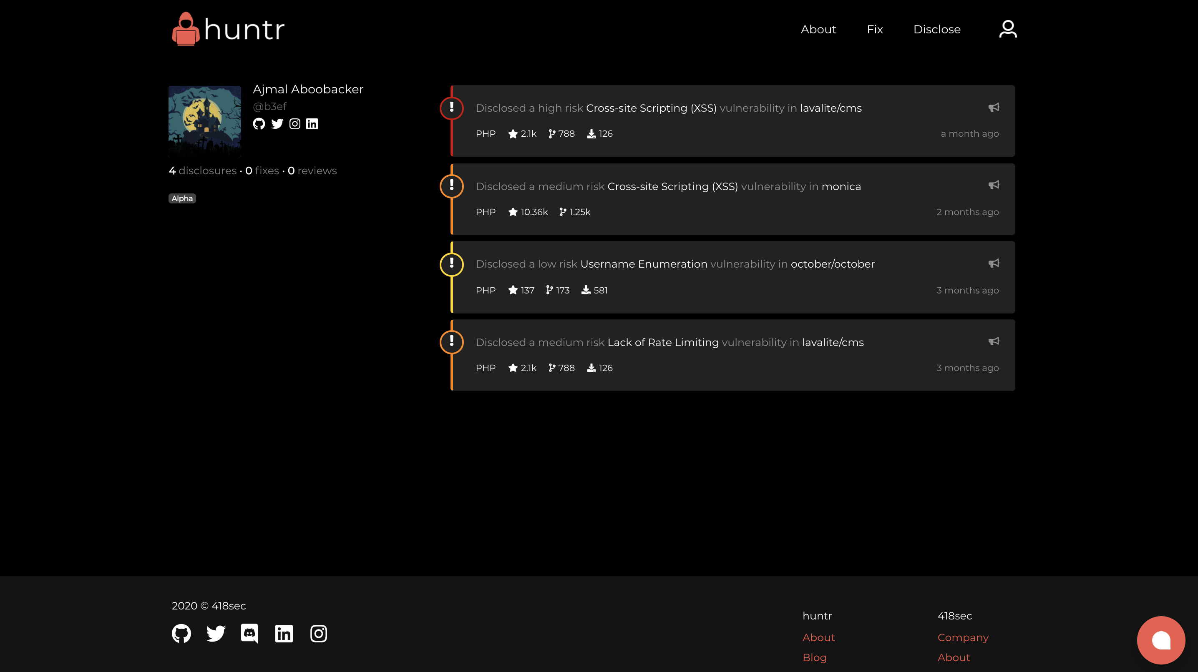1198x672 pixels.
Task: Open the About menu item
Action: coord(818,29)
